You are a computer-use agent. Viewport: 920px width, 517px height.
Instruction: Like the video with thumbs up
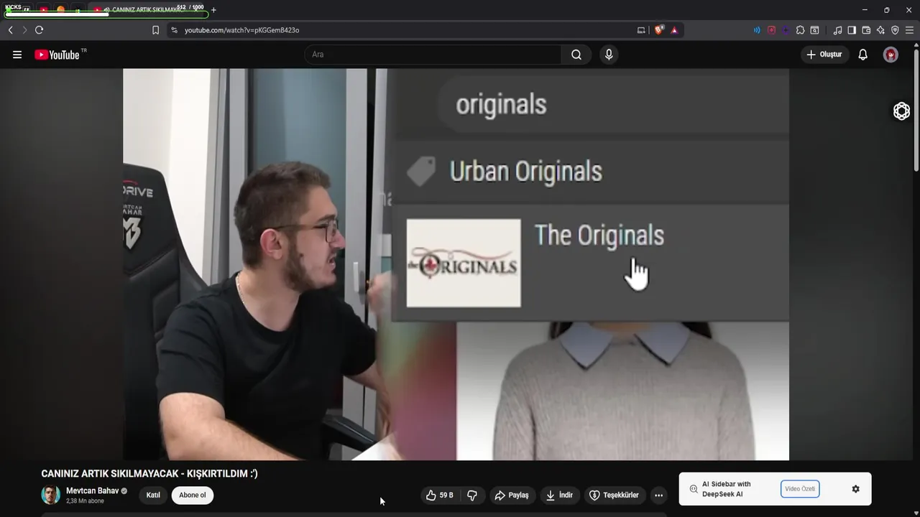pyautogui.click(x=439, y=495)
